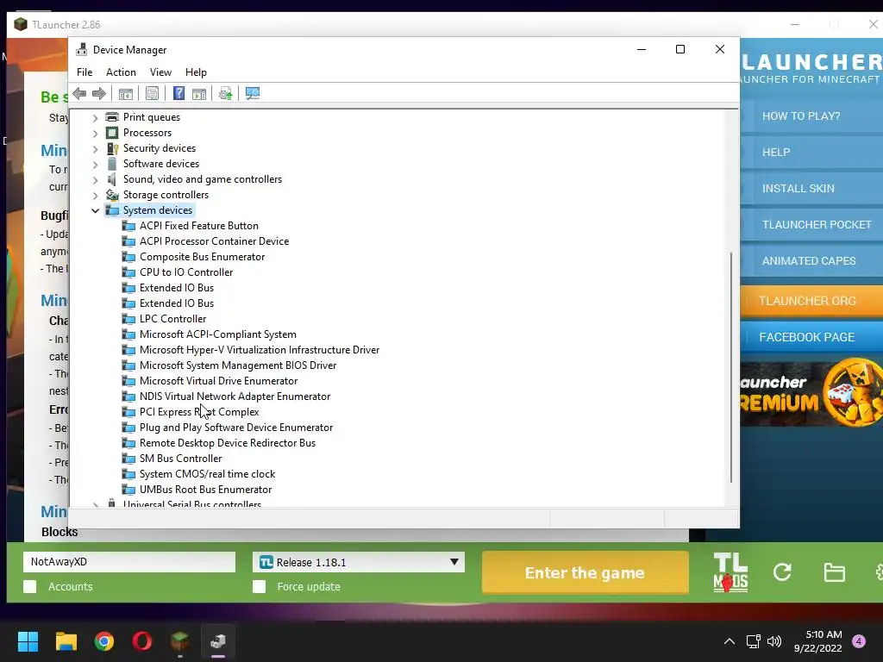Go back with the Device Manager back arrow
The image size is (883, 662).
(x=79, y=93)
